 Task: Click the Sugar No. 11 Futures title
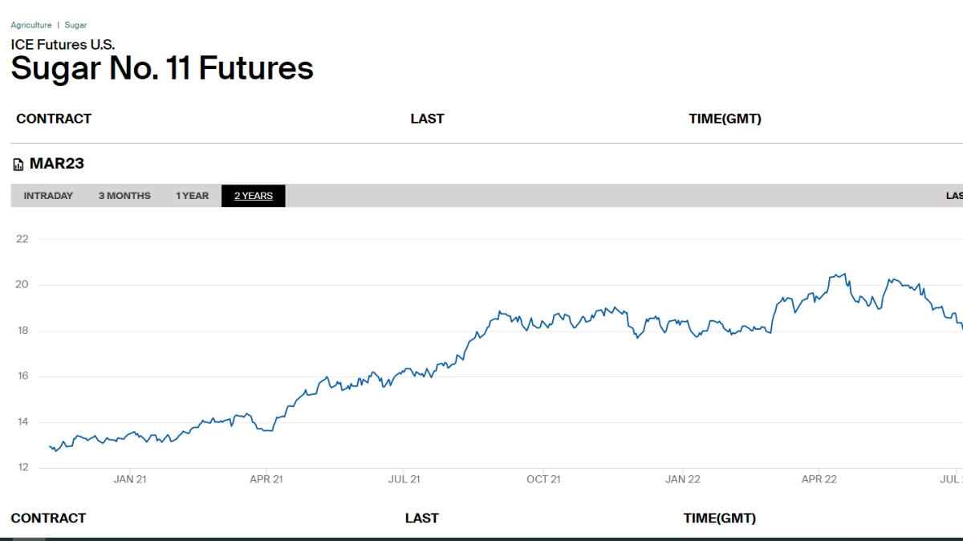[162, 68]
